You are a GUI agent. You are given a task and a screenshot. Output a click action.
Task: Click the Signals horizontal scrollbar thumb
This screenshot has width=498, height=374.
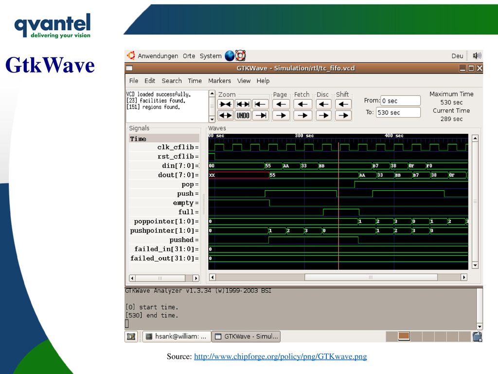[160, 278]
